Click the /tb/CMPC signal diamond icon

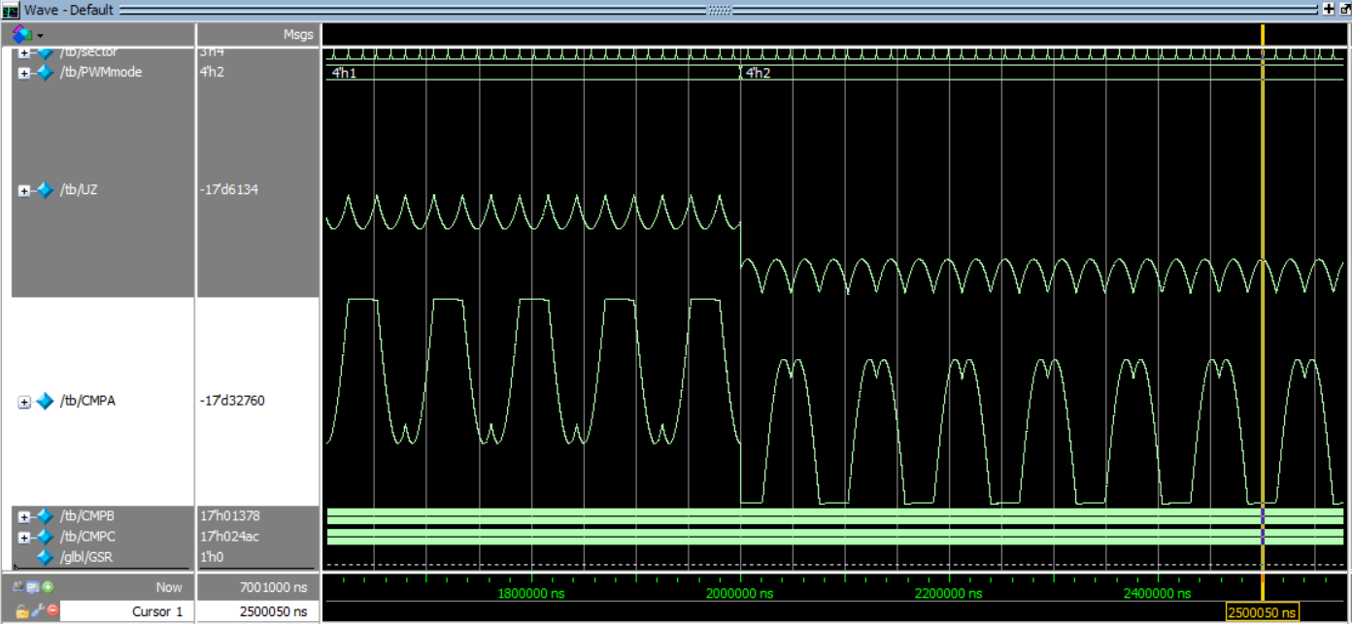click(x=45, y=537)
